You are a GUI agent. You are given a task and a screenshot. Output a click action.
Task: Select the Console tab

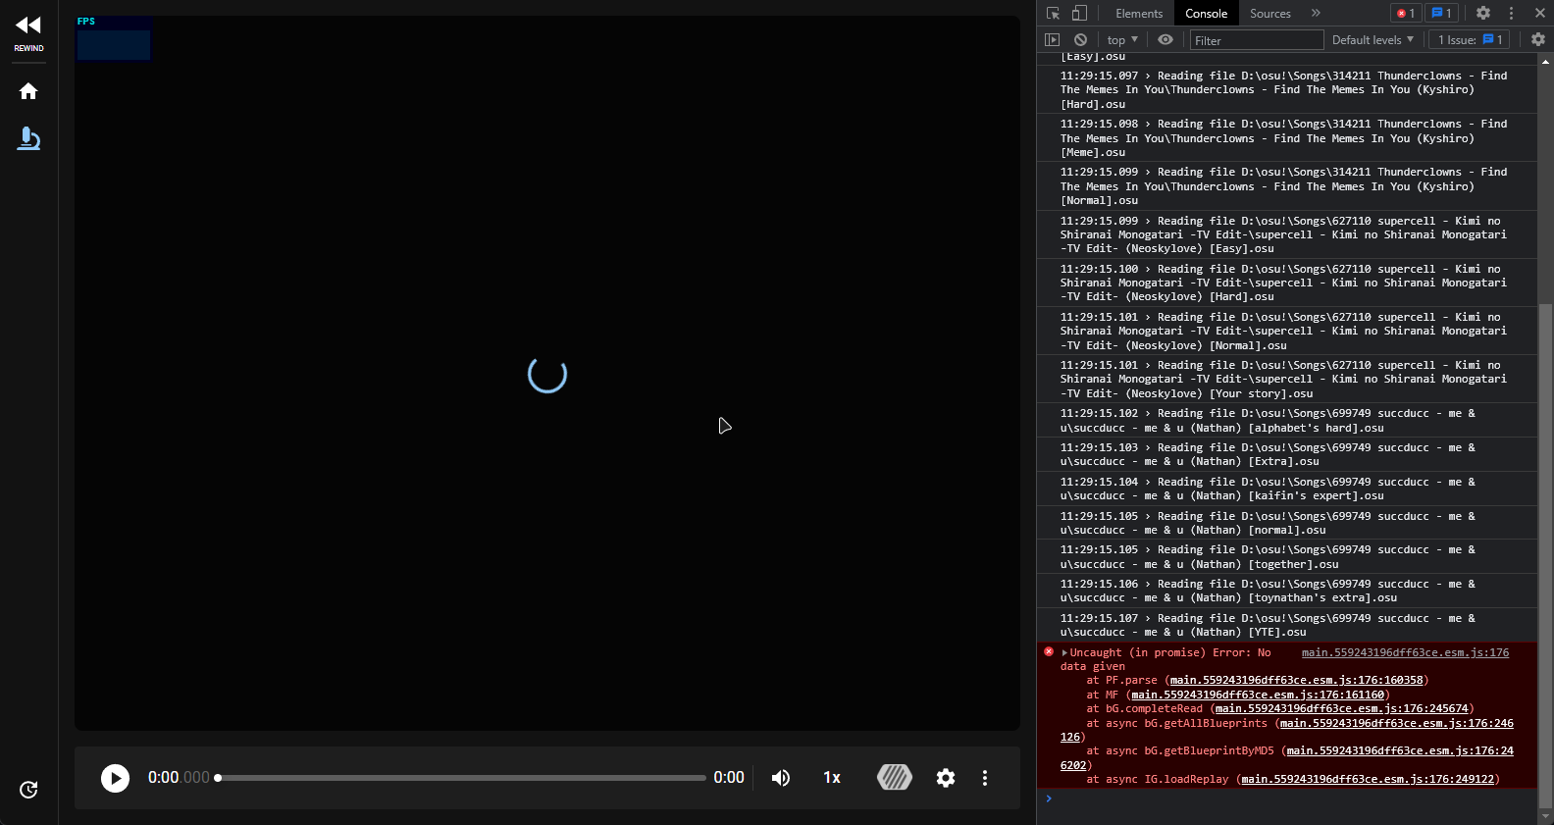tap(1206, 13)
